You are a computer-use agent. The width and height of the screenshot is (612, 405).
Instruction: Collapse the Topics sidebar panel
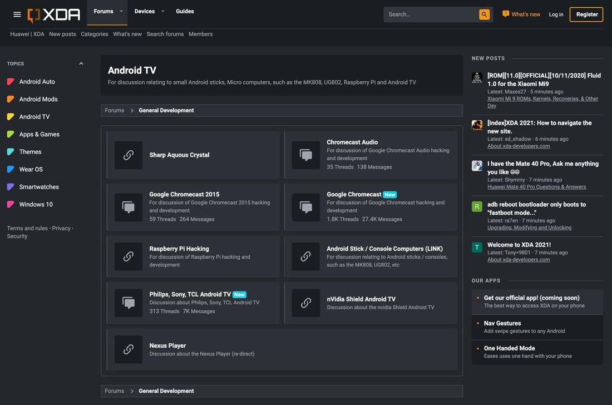click(x=81, y=63)
